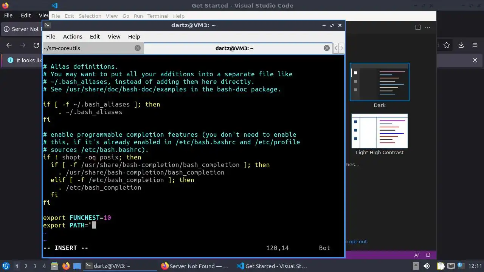Click VS Code split editor icon
Viewport: 484px width, 272px height.
[x=418, y=27]
